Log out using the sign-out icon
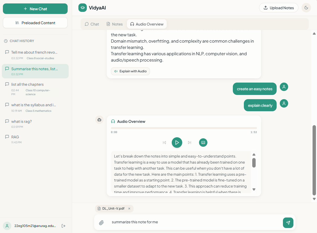The image size is (317, 233). point(63,226)
